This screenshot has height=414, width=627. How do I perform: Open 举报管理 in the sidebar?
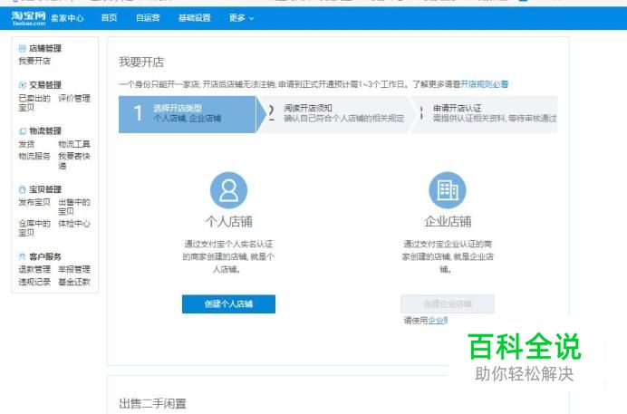tap(74, 269)
